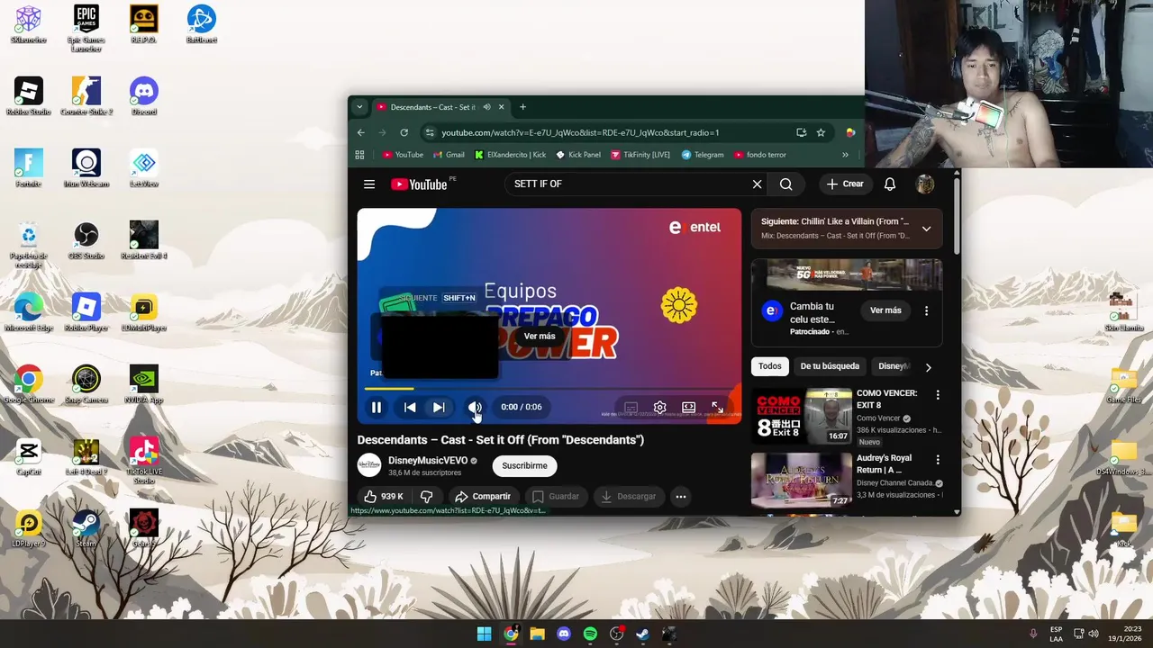
Task: Open YouTube notifications bell
Action: [x=890, y=184]
